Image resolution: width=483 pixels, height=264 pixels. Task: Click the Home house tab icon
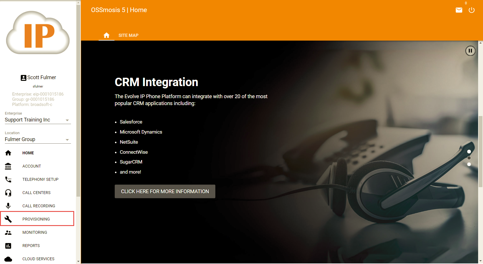pyautogui.click(x=106, y=35)
